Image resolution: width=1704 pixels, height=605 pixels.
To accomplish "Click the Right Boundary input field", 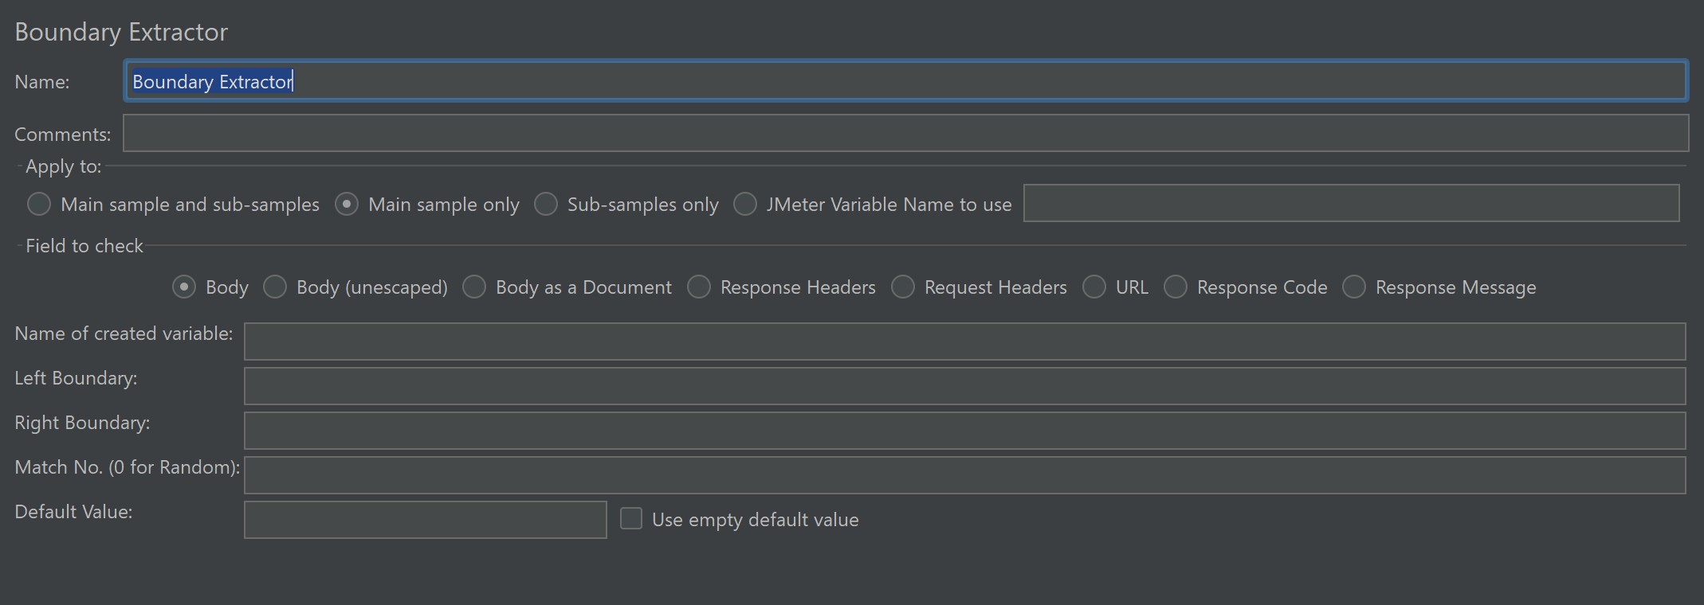I will [964, 431].
